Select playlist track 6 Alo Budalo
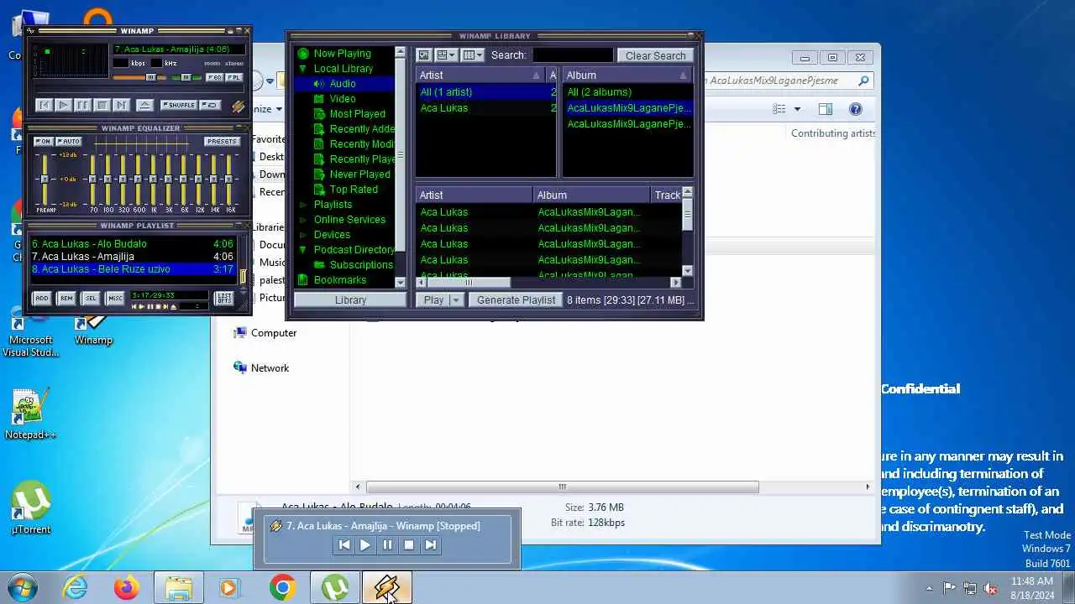Image resolution: width=1075 pixels, height=604 pixels. [133, 244]
